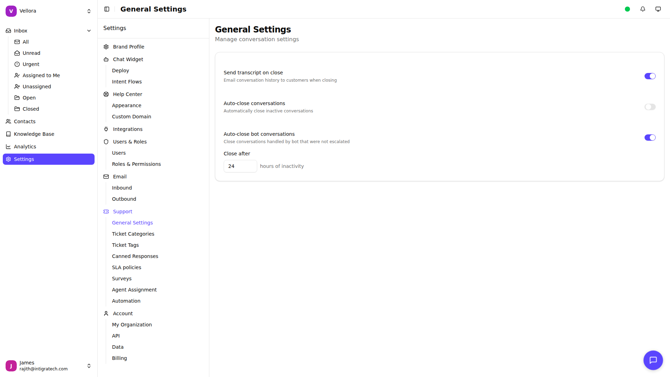This screenshot has width=670, height=377.
Task: Click the Chat Widget bot icon
Action: pyautogui.click(x=106, y=59)
